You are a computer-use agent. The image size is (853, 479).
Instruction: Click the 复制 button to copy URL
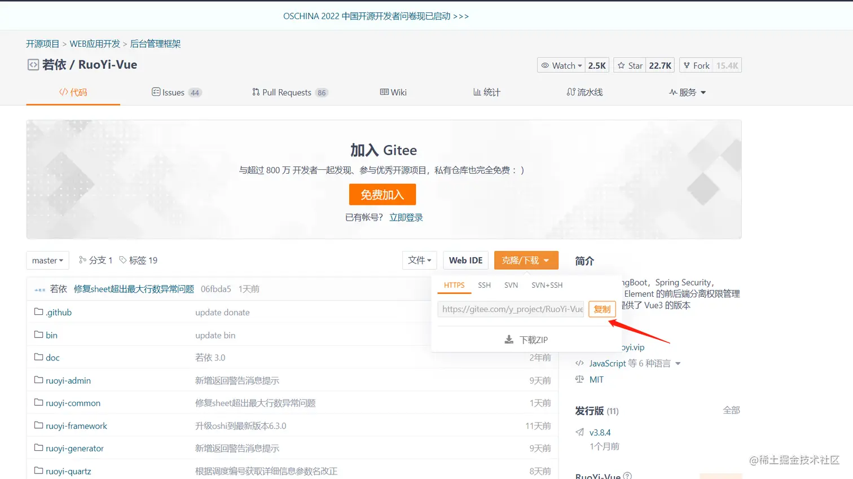click(x=602, y=309)
